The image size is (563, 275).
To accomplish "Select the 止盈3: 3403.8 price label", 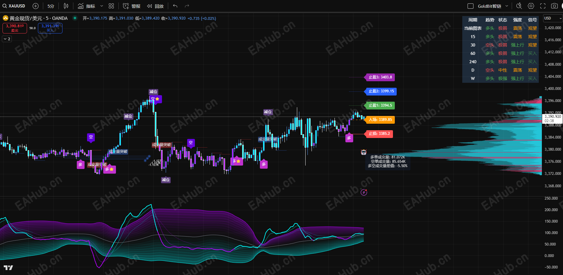I will pos(380,77).
